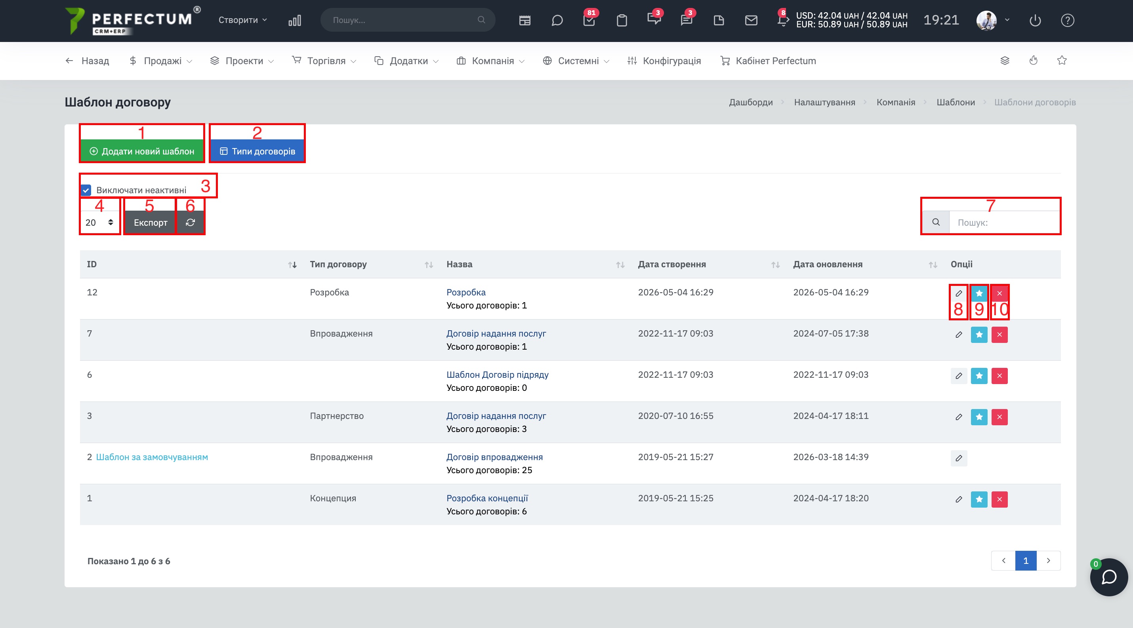
Task: Click the Perfectum CRM+ERP logo
Action: [x=132, y=20]
